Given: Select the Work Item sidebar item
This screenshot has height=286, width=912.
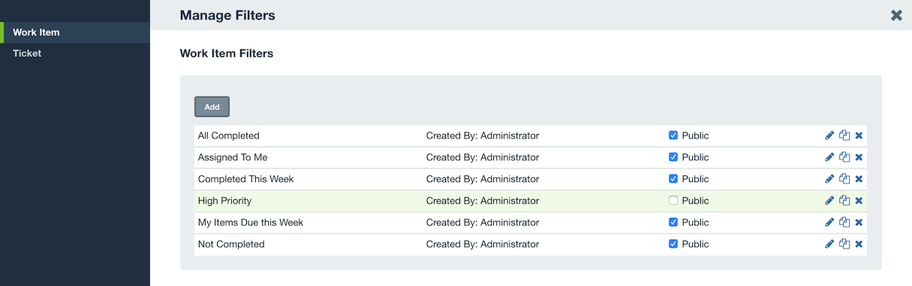Looking at the screenshot, I should coord(75,32).
